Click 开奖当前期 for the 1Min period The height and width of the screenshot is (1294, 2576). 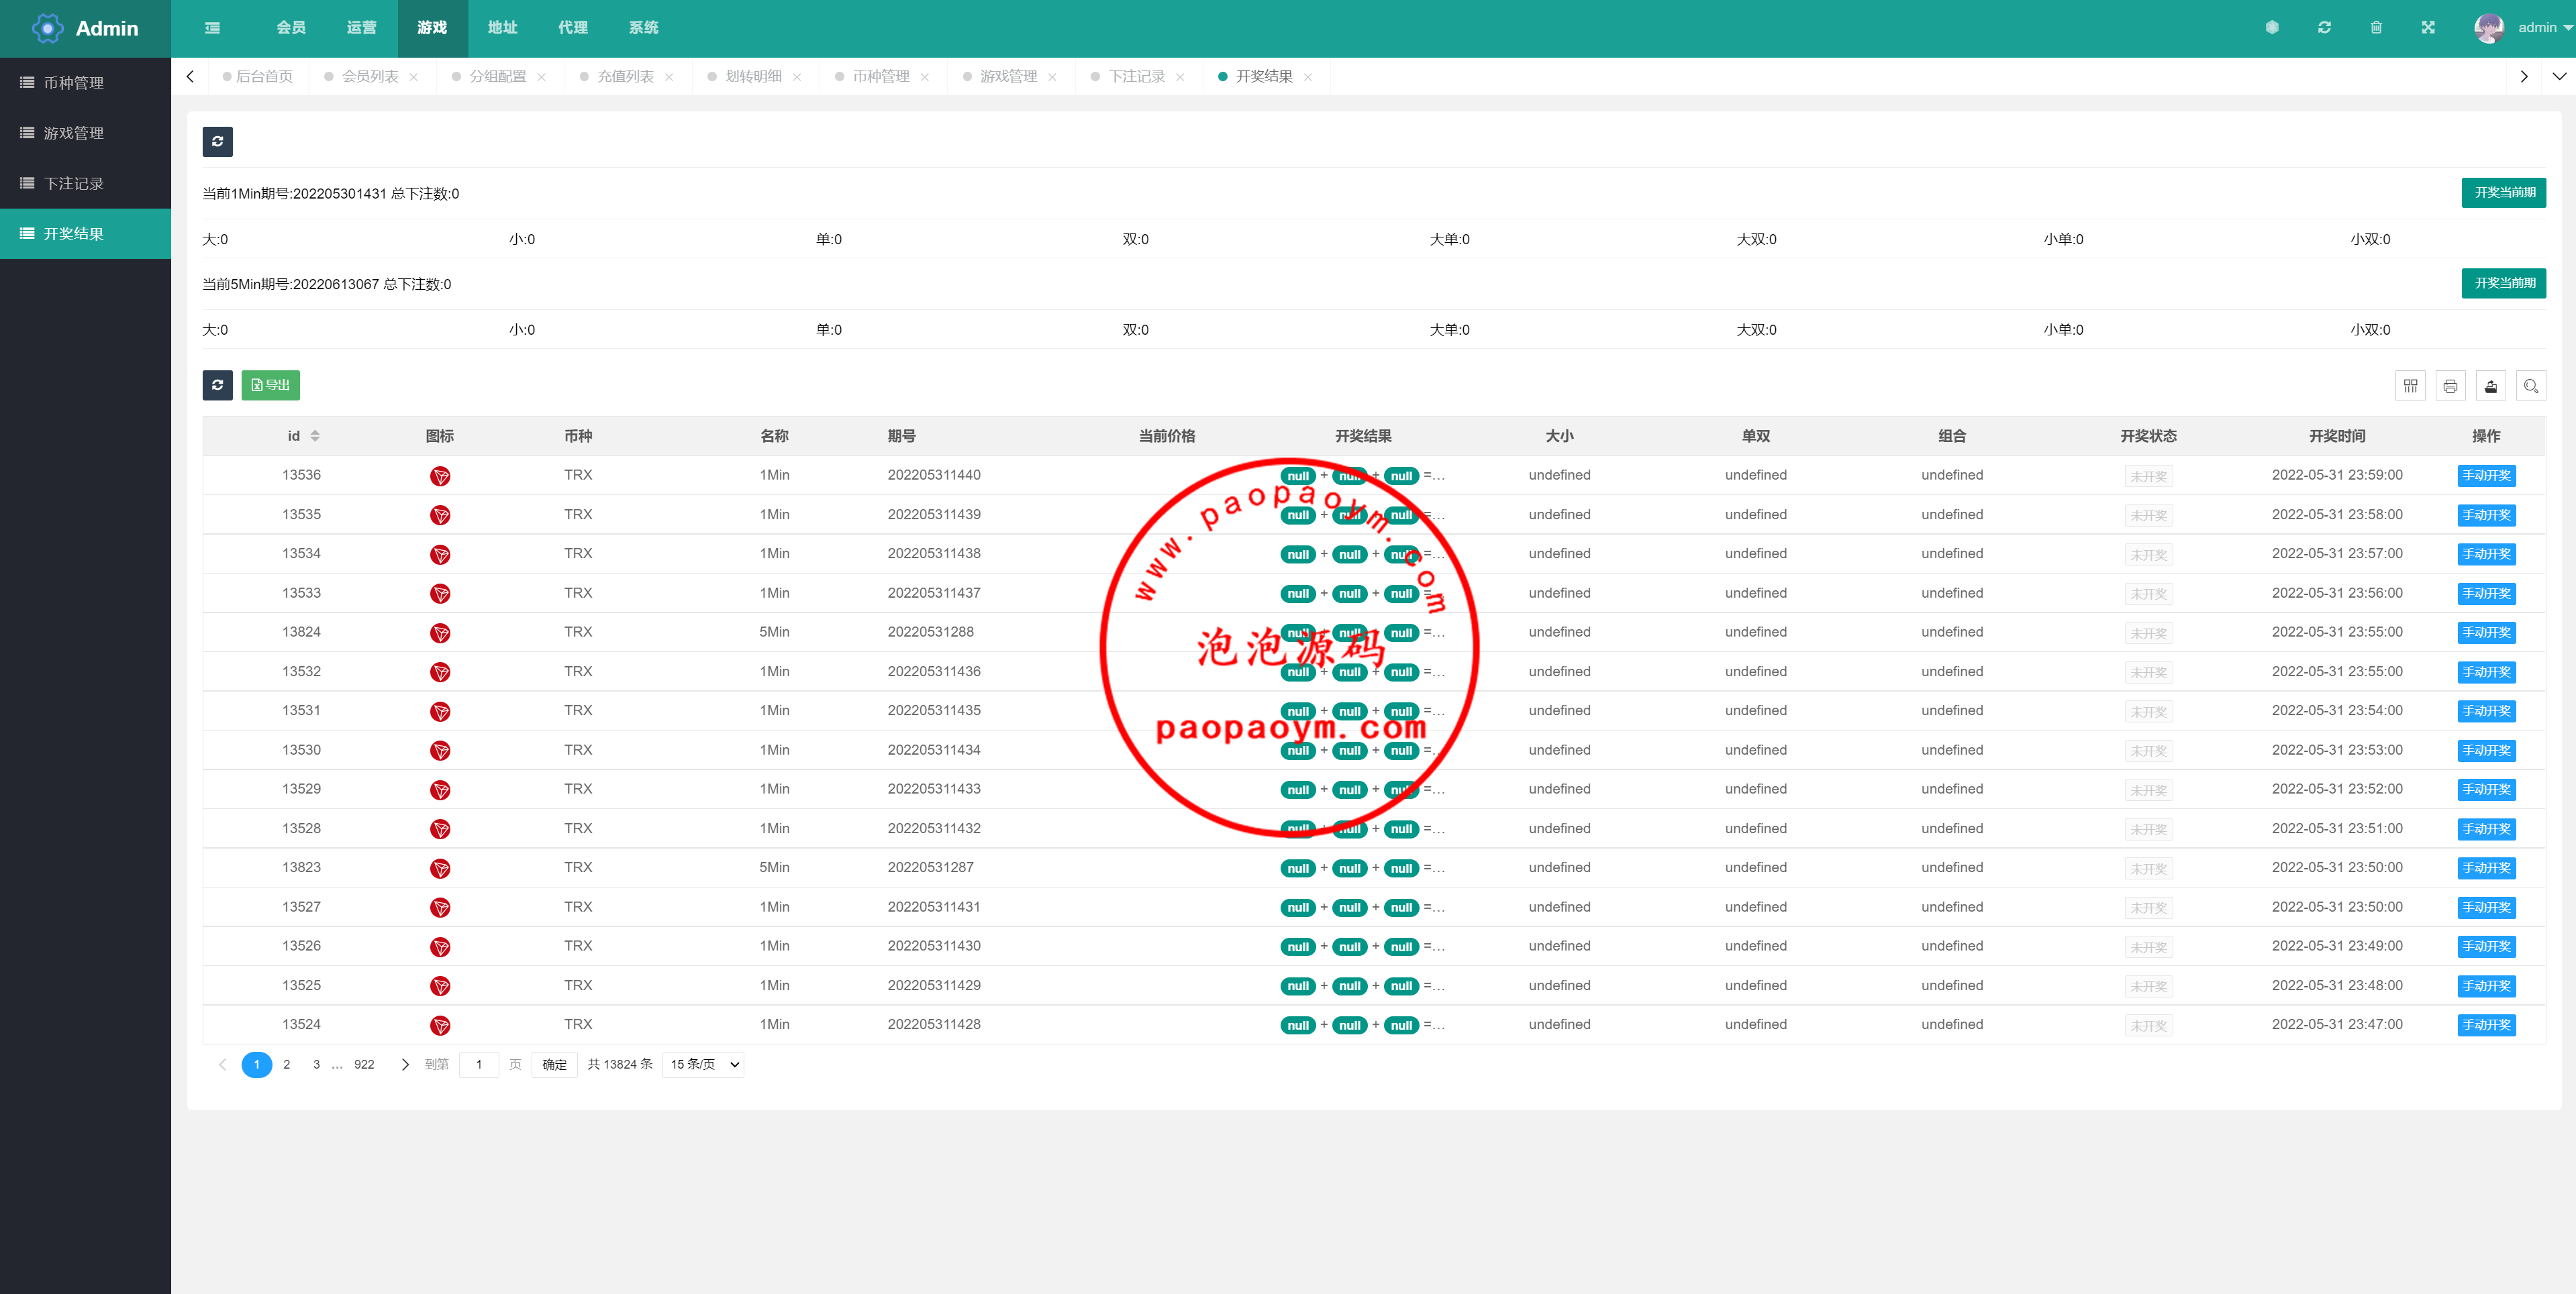tap(2503, 193)
